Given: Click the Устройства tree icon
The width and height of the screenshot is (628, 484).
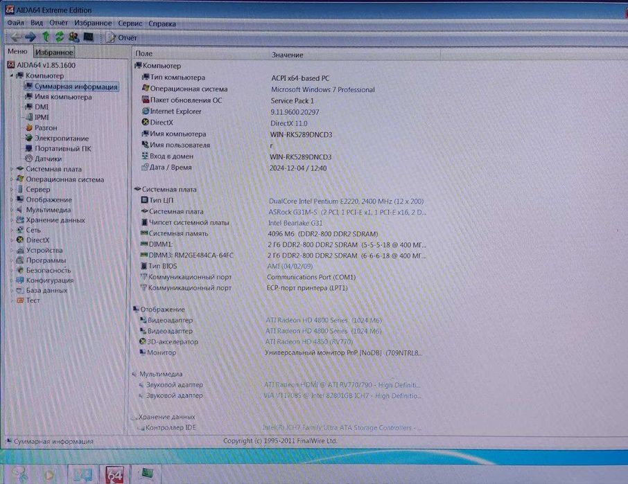Looking at the screenshot, I should (20, 250).
